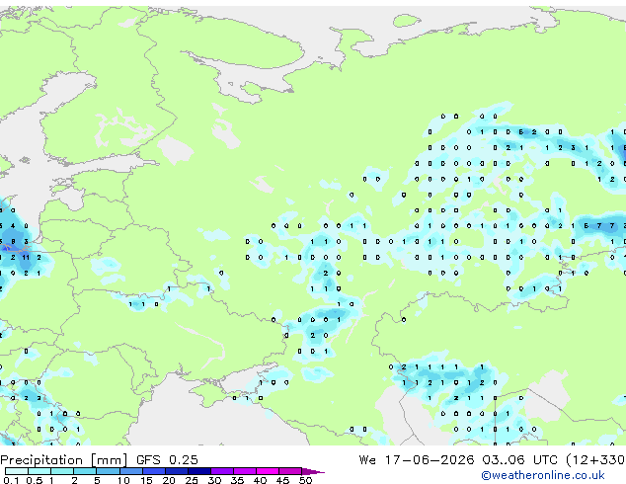Click the legend scale label '0.1'
626x484 pixels.
point(11,480)
